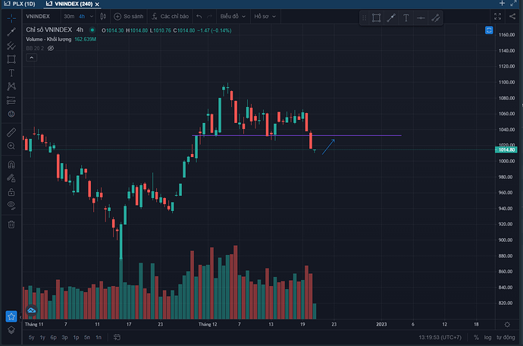Expand the panel with diagonal arrows icon
523x346 pixels.
pos(514,3)
